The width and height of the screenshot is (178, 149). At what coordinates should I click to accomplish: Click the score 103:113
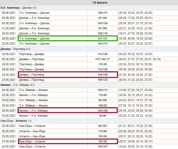pos(102,44)
